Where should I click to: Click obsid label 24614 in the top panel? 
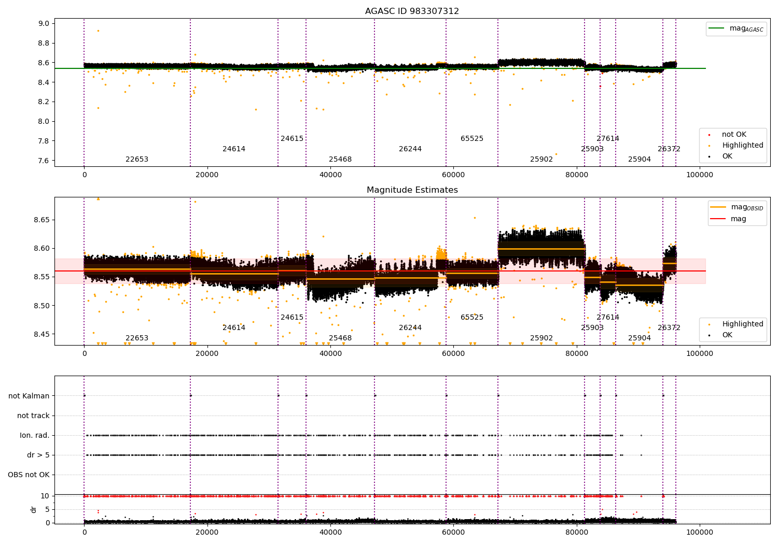click(x=234, y=149)
